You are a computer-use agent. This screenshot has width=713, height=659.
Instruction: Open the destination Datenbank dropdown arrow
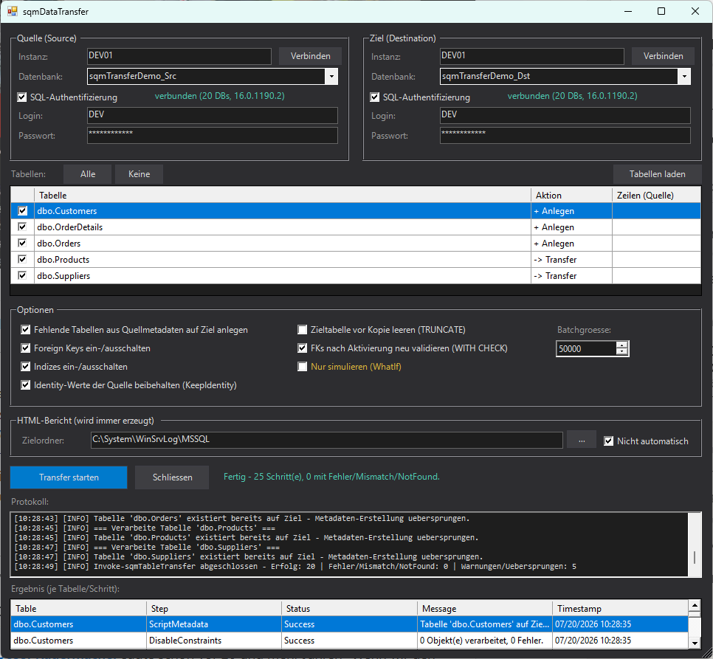pyautogui.click(x=684, y=76)
